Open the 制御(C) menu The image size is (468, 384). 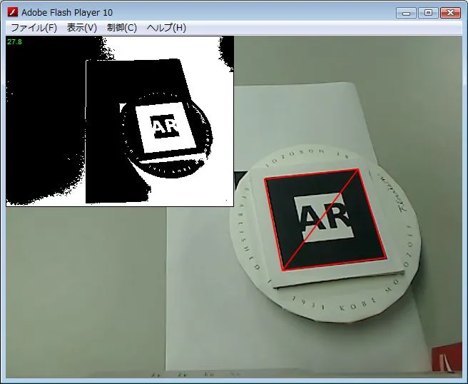pos(122,28)
